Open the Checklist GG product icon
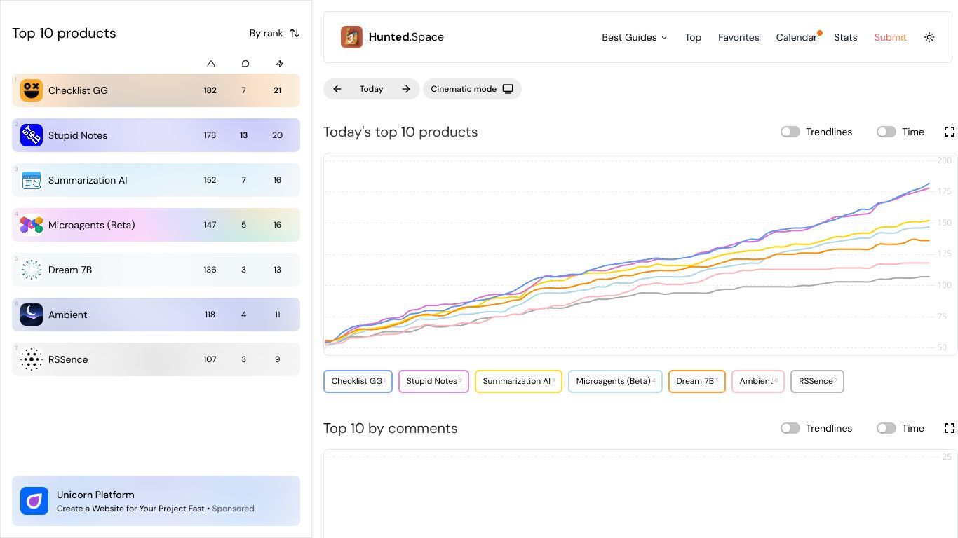 (32, 90)
